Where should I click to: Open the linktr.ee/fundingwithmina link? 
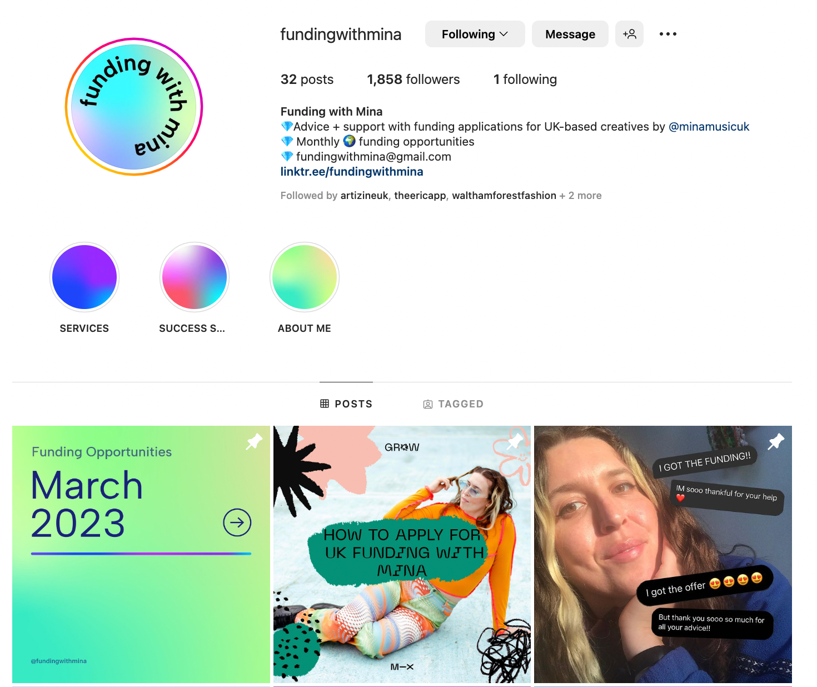[x=352, y=172]
